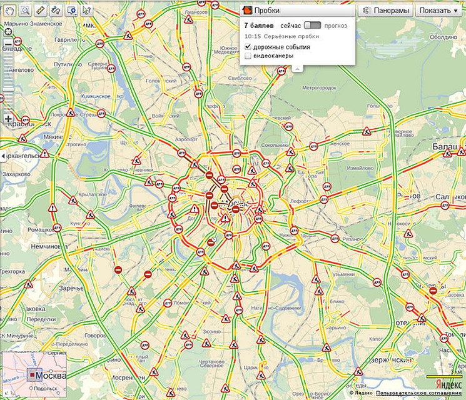Uncheck the дорожные события checkbox
This screenshot has height=400, width=466.
(248, 47)
